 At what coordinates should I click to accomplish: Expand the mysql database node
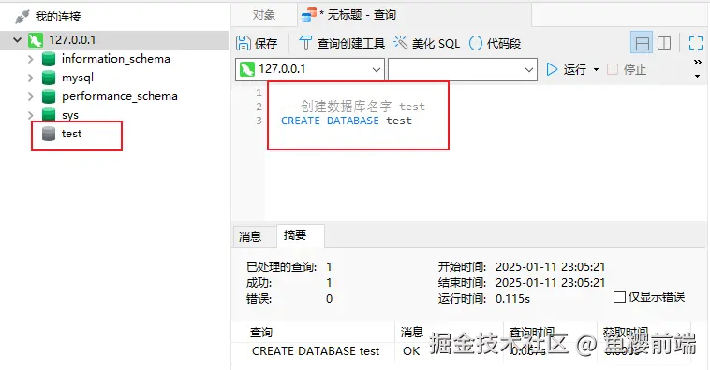coord(30,78)
